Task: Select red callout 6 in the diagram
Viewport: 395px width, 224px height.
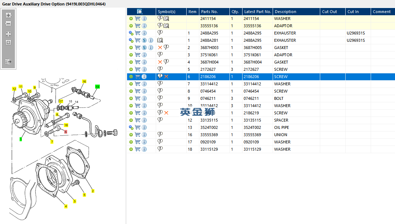Action: [66, 132]
